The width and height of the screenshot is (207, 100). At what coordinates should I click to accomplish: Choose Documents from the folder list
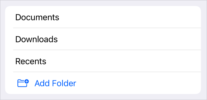coord(103,17)
